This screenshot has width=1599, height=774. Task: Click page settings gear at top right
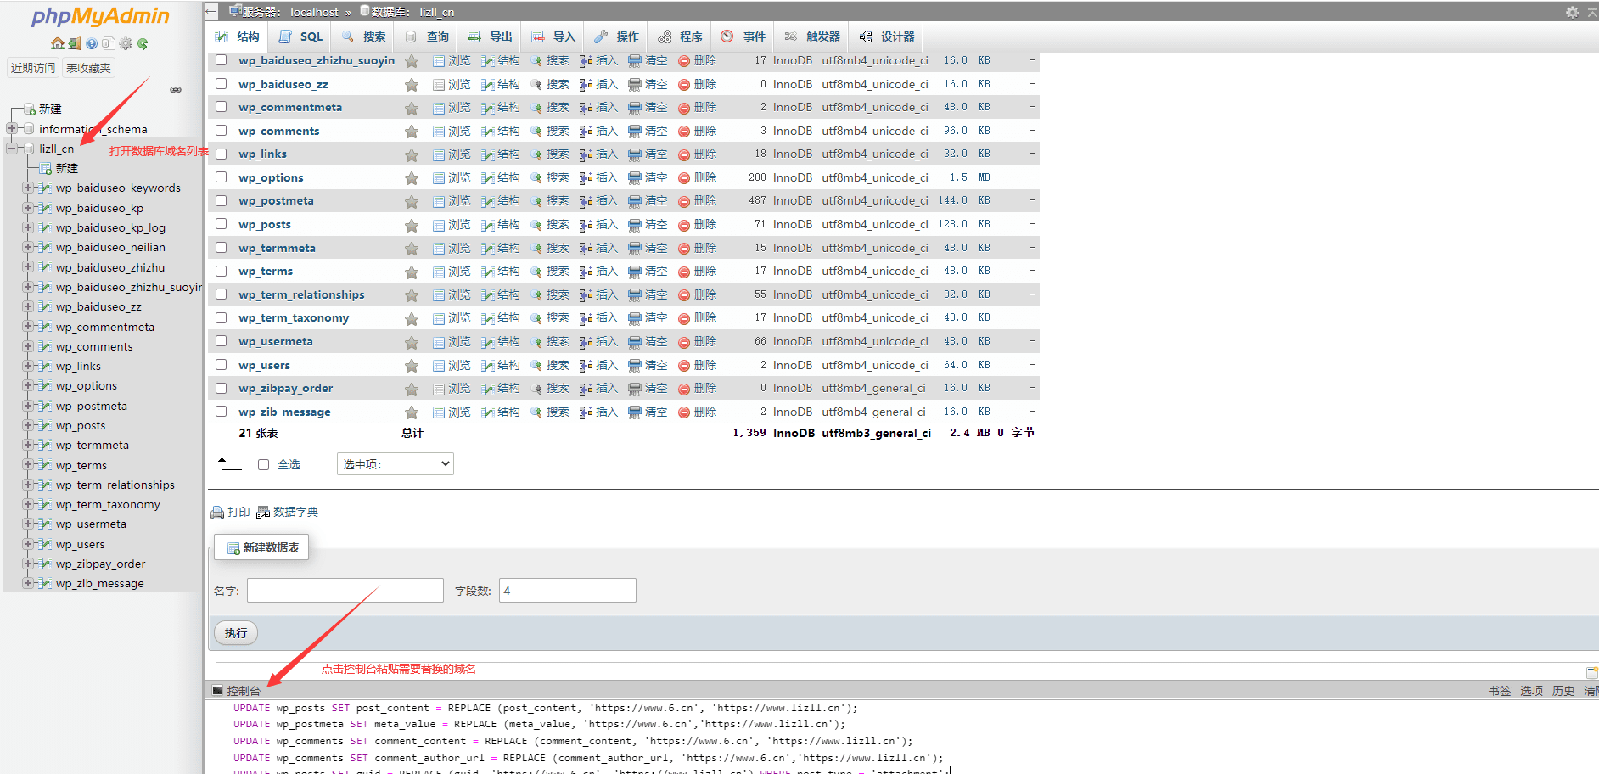[x=1572, y=12]
